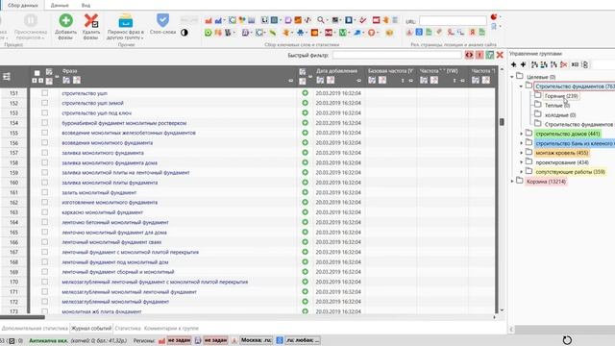Click the green circular arrow toolbar icon
The height and width of the screenshot is (346, 615).
(208, 33)
